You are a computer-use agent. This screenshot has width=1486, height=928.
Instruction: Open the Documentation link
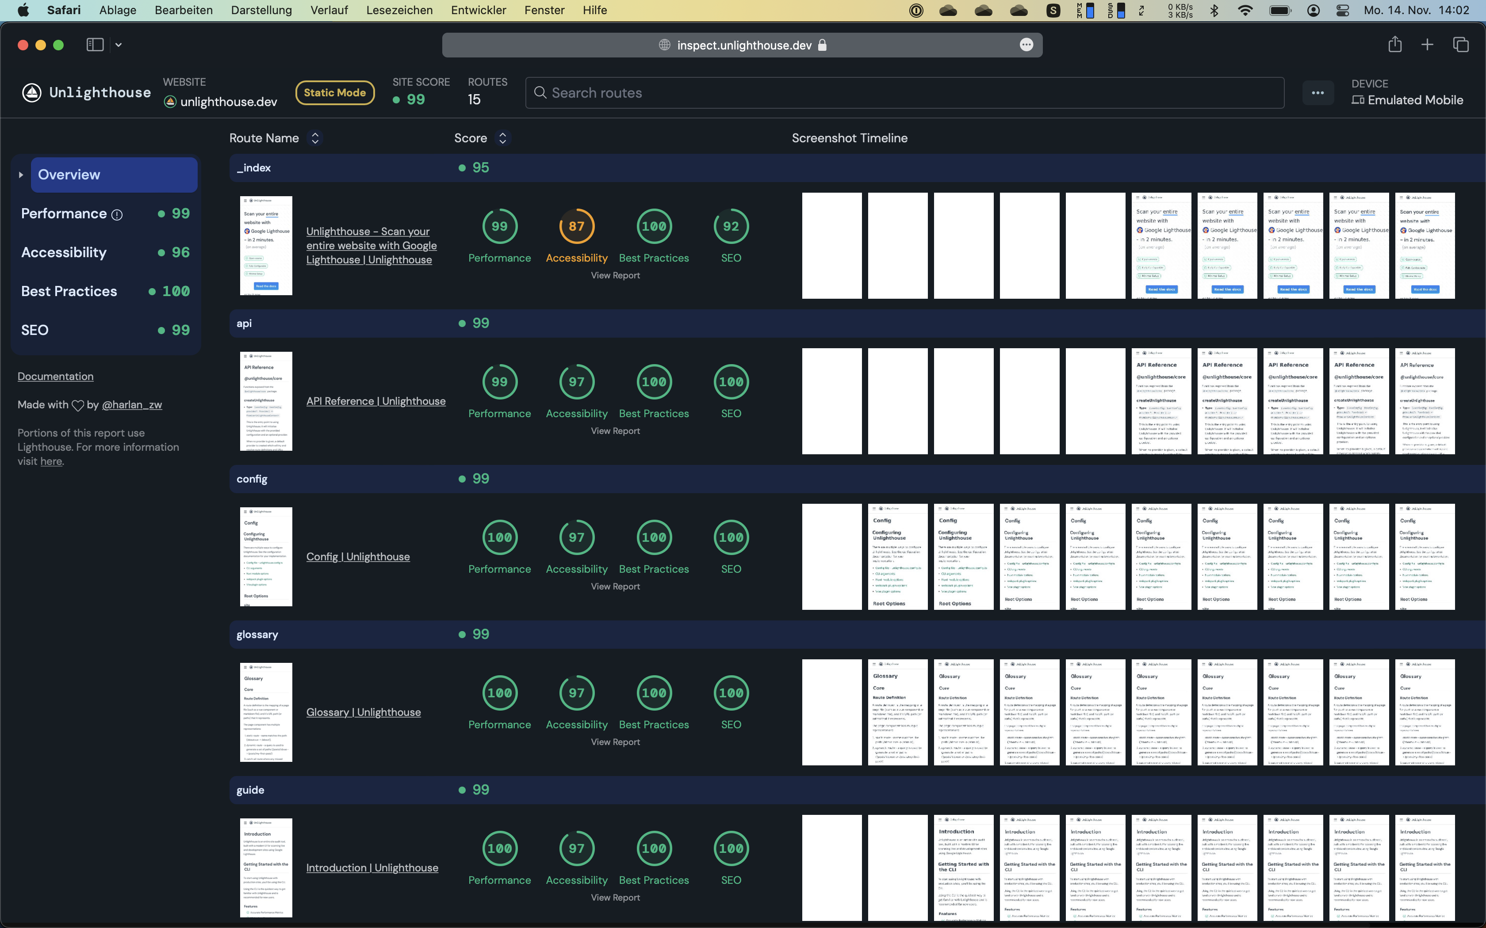tap(55, 376)
